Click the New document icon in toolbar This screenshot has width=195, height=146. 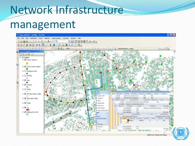point(19,41)
